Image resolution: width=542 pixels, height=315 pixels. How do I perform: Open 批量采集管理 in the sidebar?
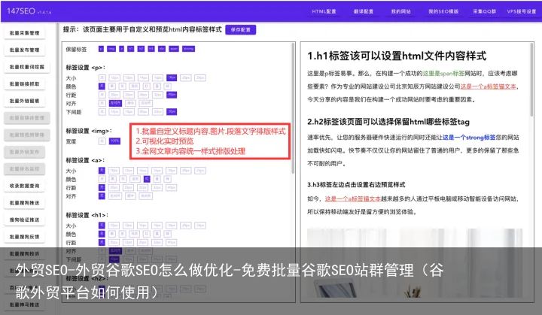click(x=24, y=33)
